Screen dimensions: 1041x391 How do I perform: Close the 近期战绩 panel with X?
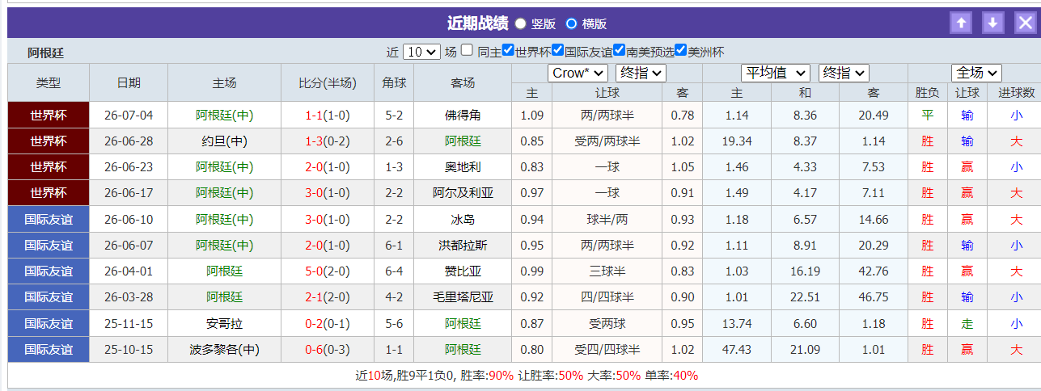[1025, 23]
